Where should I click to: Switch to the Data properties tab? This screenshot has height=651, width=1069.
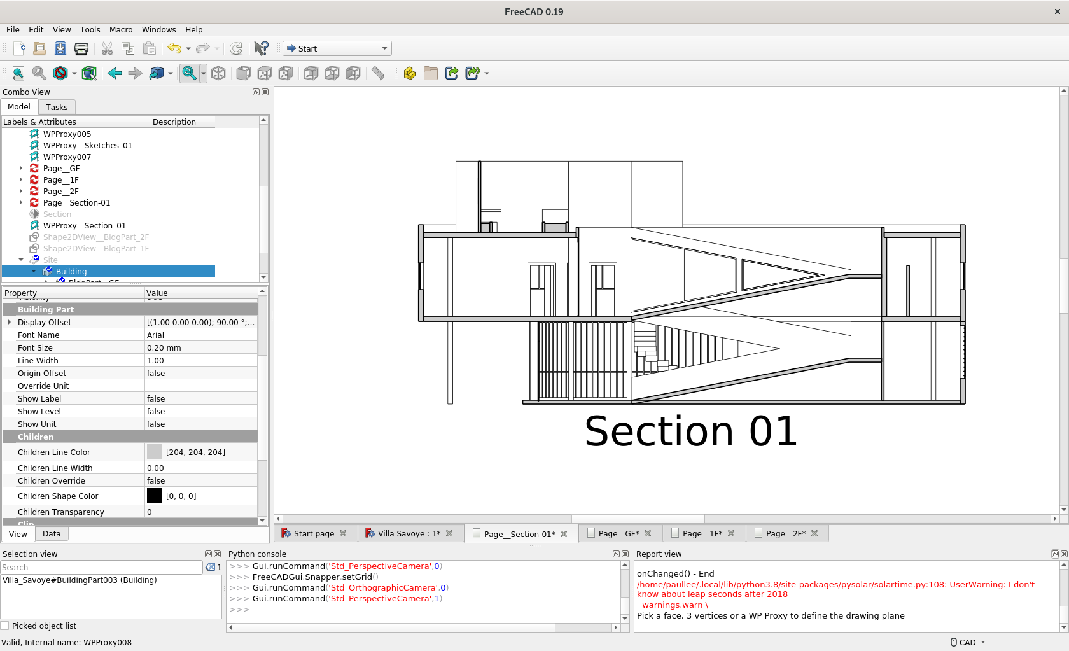coord(52,534)
